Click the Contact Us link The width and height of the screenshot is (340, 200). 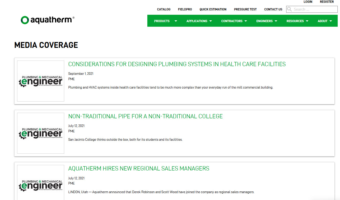pyautogui.click(x=273, y=9)
